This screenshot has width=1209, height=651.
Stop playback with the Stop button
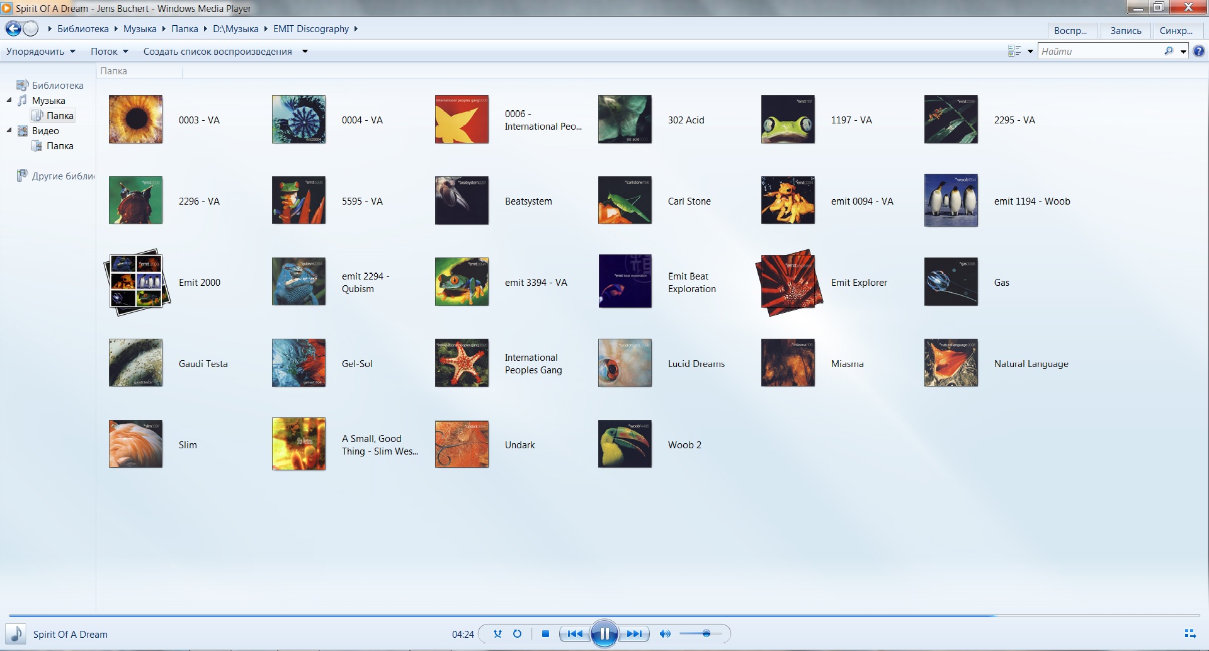(x=545, y=634)
